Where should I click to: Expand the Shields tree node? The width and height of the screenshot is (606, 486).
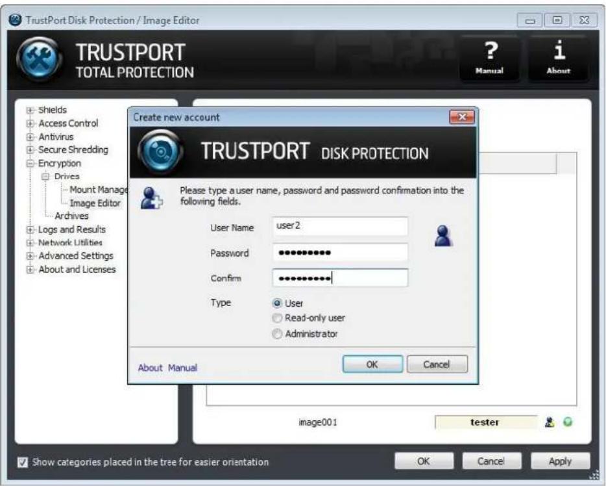(30, 110)
